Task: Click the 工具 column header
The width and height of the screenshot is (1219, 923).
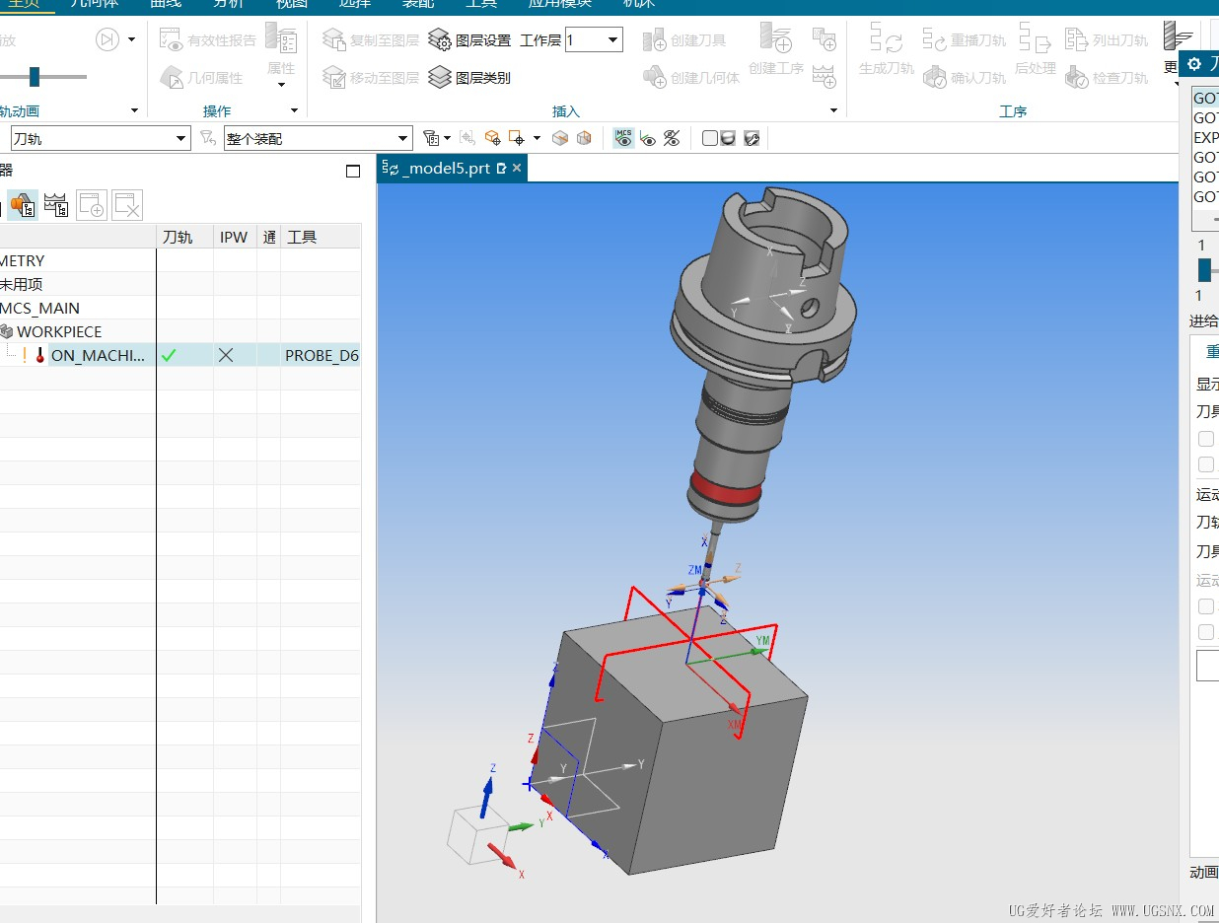Action: click(302, 237)
